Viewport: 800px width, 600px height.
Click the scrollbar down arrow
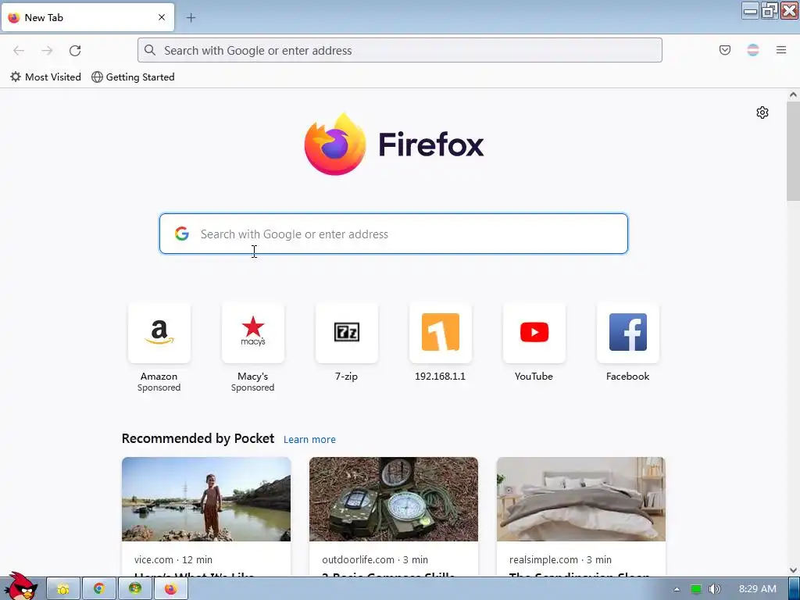[793, 570]
